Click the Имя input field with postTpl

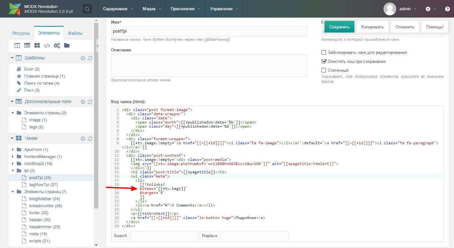click(209, 31)
